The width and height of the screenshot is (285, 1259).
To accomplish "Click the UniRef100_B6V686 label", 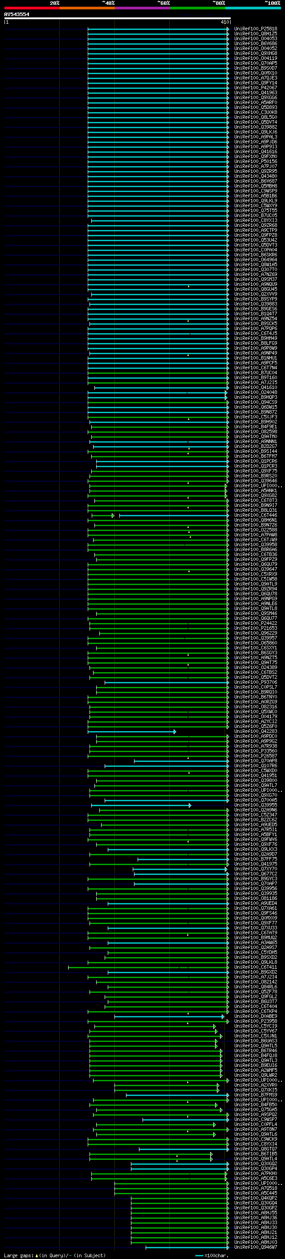I will [x=256, y=43].
